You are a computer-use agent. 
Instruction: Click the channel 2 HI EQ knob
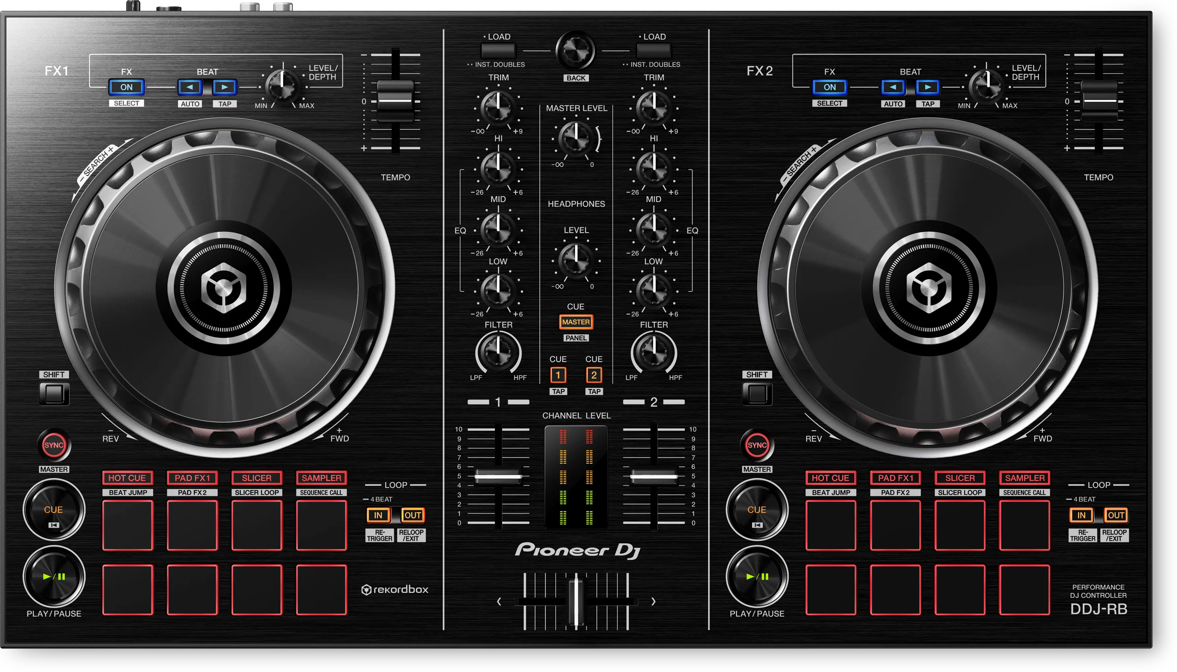pos(653,168)
